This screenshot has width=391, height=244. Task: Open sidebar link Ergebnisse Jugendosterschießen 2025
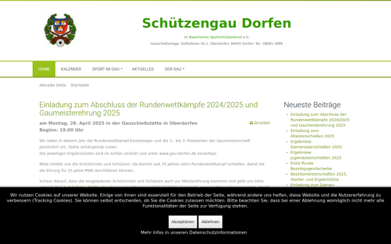point(315,155)
